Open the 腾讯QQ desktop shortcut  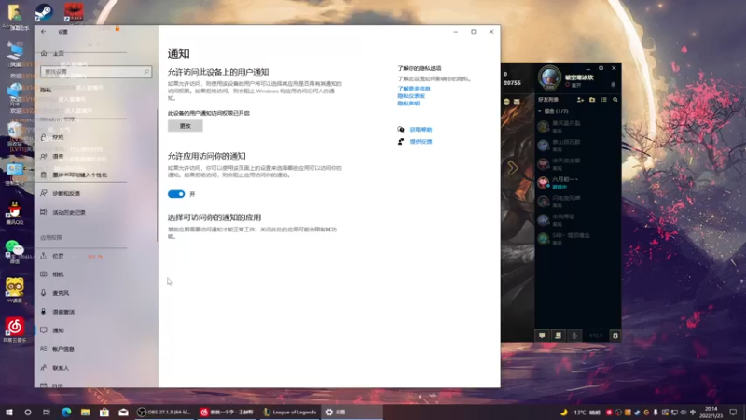pyautogui.click(x=15, y=213)
